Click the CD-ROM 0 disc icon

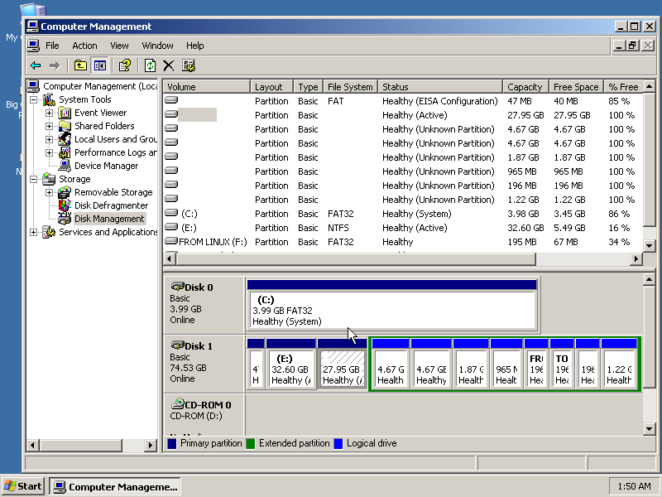point(178,403)
